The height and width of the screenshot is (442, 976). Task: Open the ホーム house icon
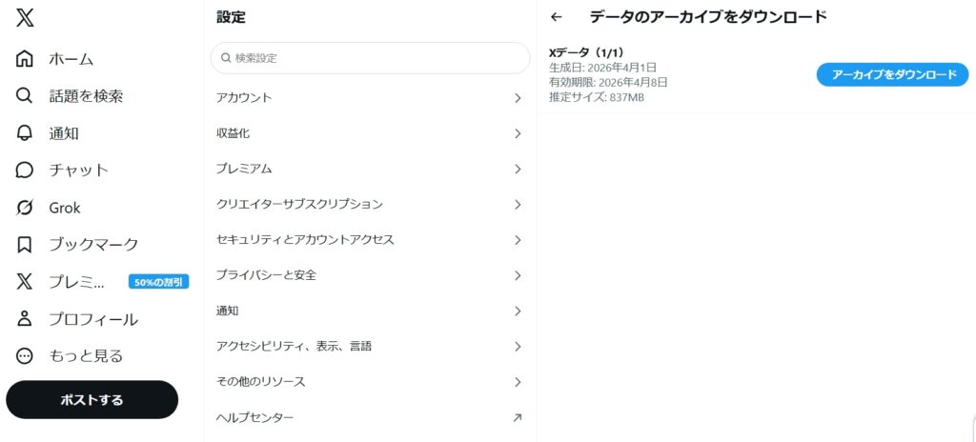tap(26, 59)
